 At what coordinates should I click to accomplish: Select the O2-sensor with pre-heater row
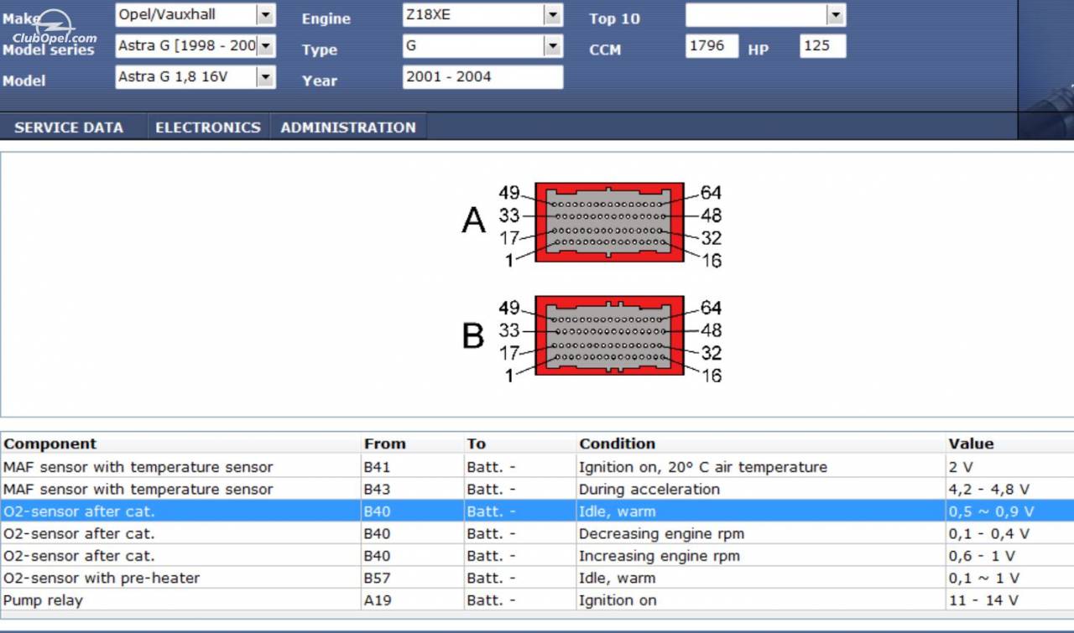(537, 578)
